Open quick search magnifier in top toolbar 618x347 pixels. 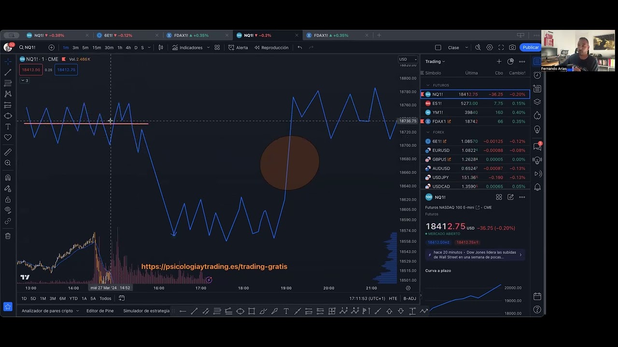(x=478, y=48)
